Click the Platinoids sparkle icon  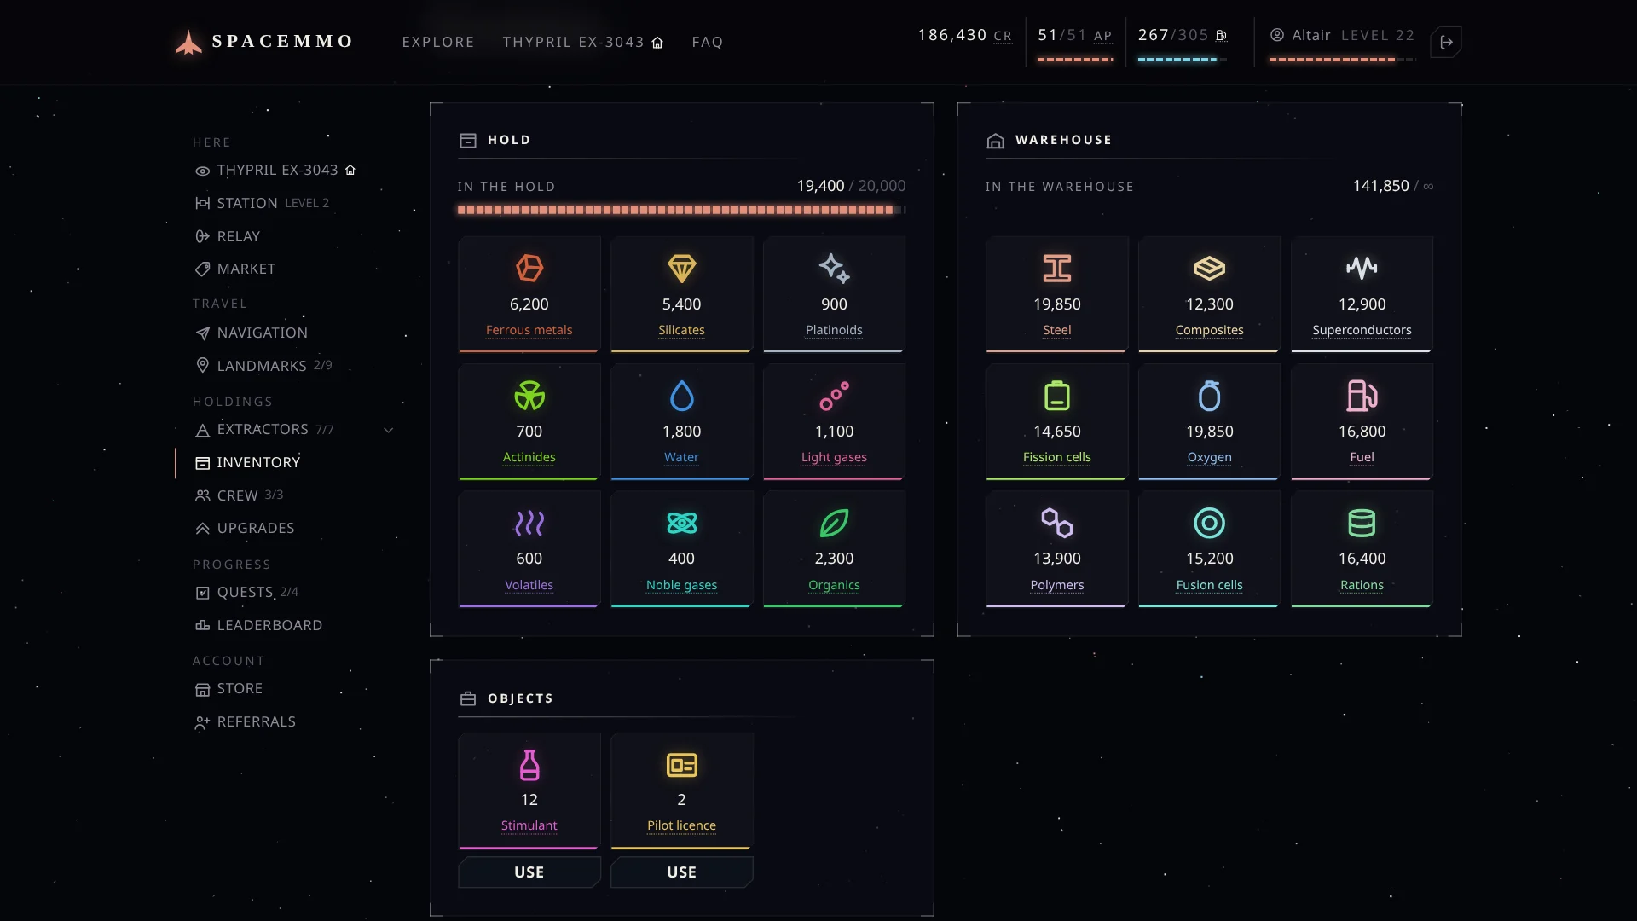(x=834, y=269)
